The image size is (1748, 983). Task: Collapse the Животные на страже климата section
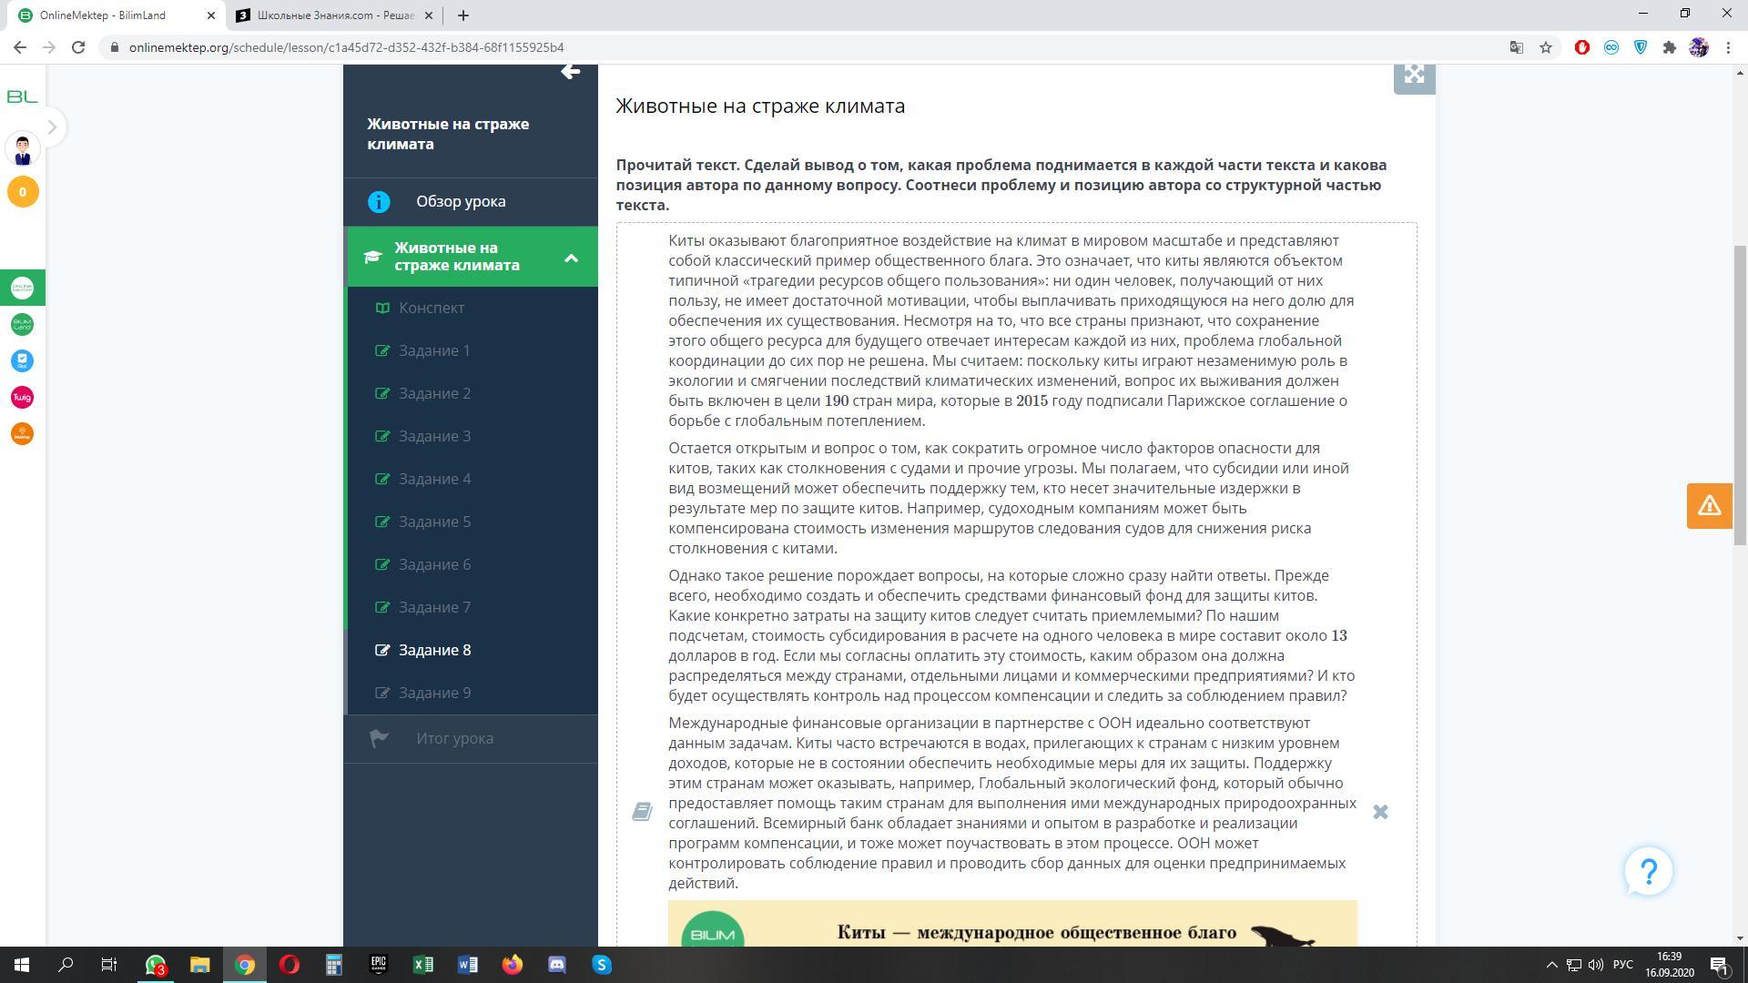click(x=571, y=258)
